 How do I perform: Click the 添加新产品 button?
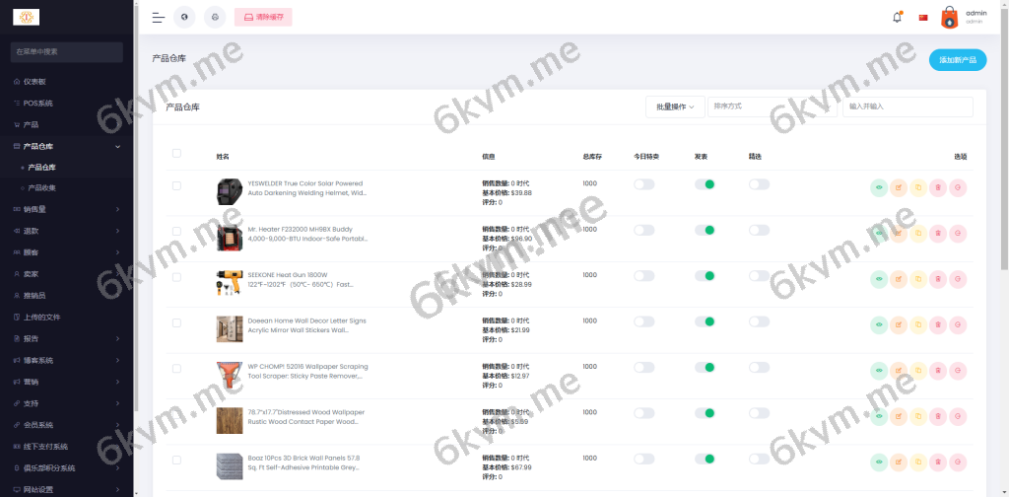pos(957,60)
